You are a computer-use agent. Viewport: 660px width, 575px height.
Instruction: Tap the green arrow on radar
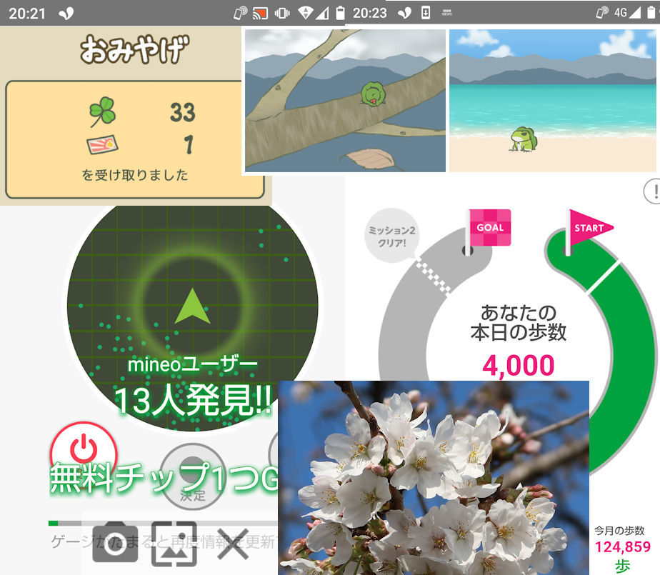tap(192, 306)
